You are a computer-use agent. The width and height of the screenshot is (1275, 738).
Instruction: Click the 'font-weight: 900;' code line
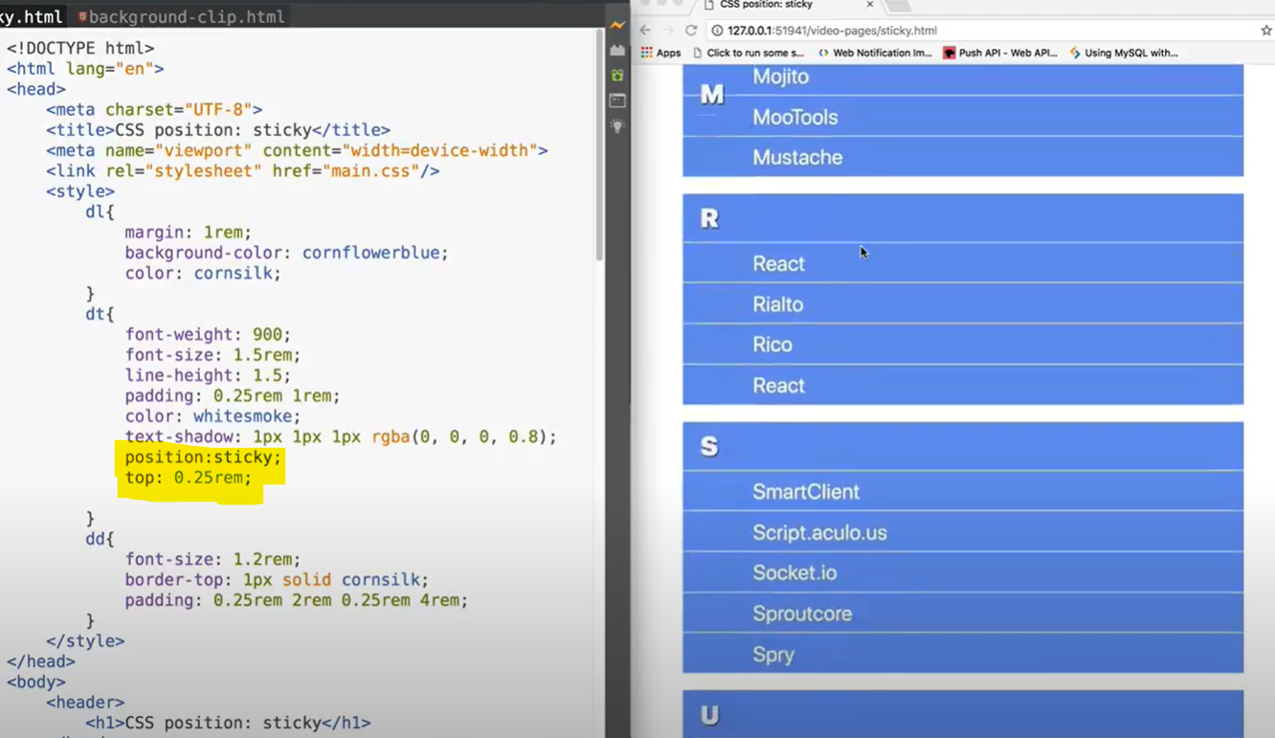click(x=208, y=334)
